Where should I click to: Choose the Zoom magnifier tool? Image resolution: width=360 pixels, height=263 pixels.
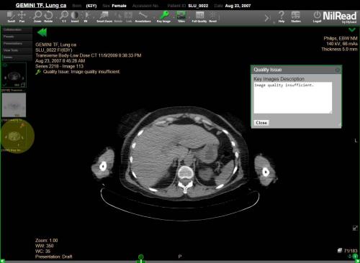click(37, 17)
